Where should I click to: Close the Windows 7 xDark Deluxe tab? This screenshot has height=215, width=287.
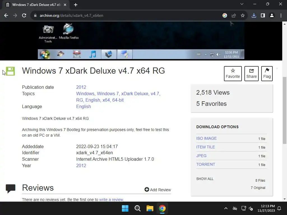[x=65, y=5]
